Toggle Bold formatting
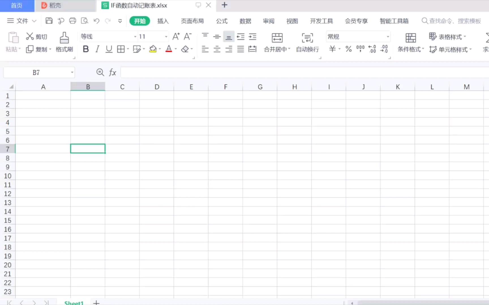 click(x=85, y=49)
